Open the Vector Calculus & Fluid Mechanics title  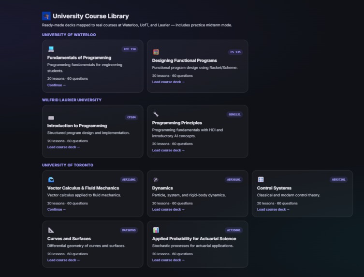(83, 188)
